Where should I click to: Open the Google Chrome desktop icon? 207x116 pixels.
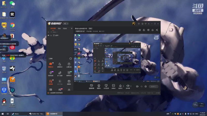pos(12,27)
